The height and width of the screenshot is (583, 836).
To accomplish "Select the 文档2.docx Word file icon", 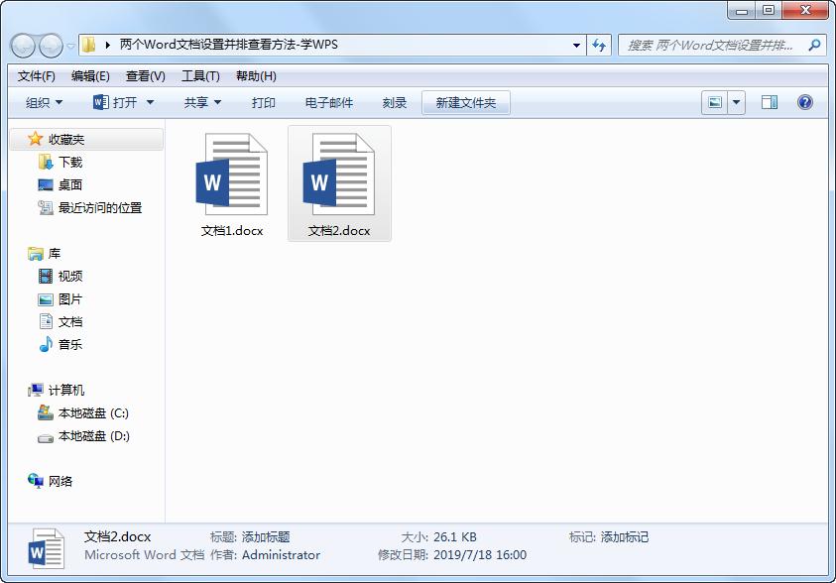I will pos(339,175).
